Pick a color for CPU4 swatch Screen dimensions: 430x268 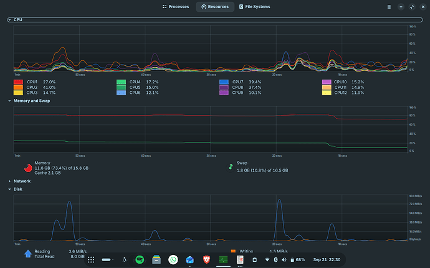coord(121,82)
